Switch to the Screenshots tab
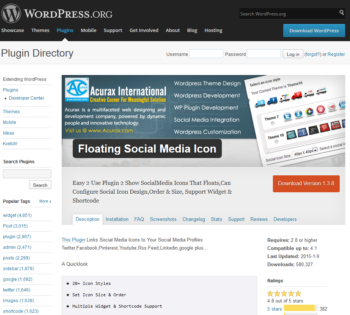The height and width of the screenshot is (315, 350). [163, 219]
